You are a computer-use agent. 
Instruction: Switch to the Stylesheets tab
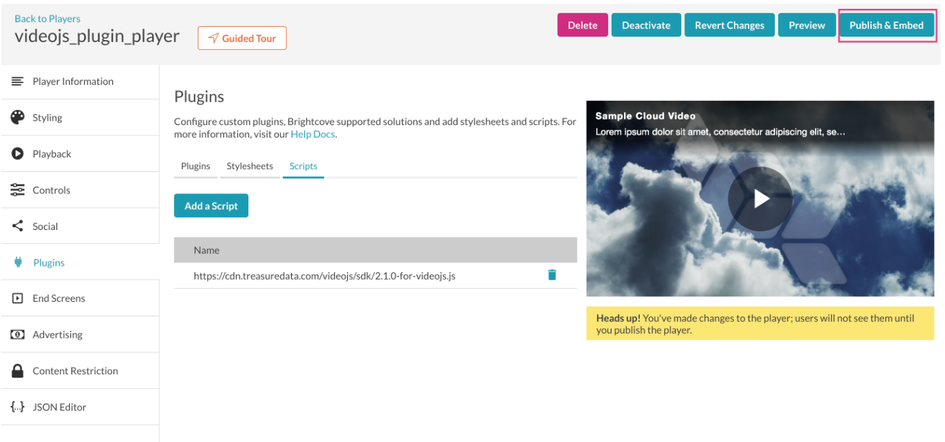[250, 166]
